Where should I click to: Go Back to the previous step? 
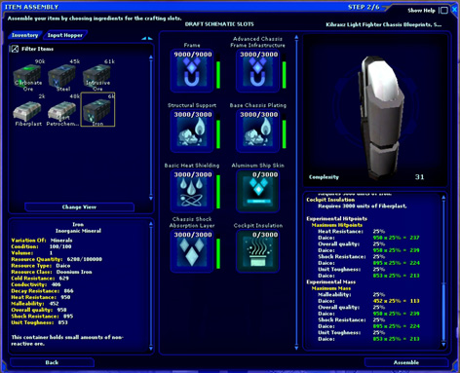coord(52,362)
